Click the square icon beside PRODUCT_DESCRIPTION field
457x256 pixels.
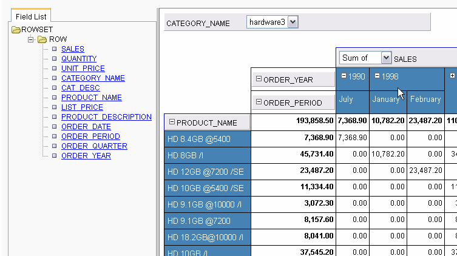(54, 117)
